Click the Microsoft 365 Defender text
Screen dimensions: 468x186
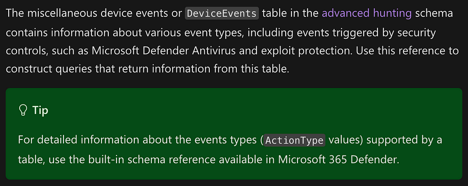[x=339, y=160]
